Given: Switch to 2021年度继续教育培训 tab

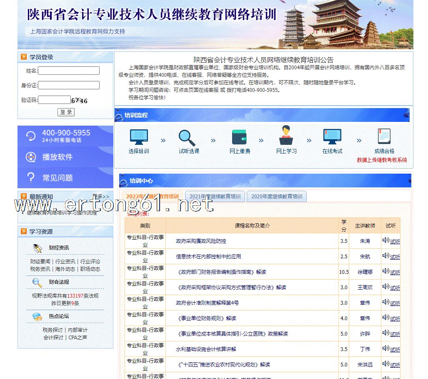Looking at the screenshot, I should point(215,197).
